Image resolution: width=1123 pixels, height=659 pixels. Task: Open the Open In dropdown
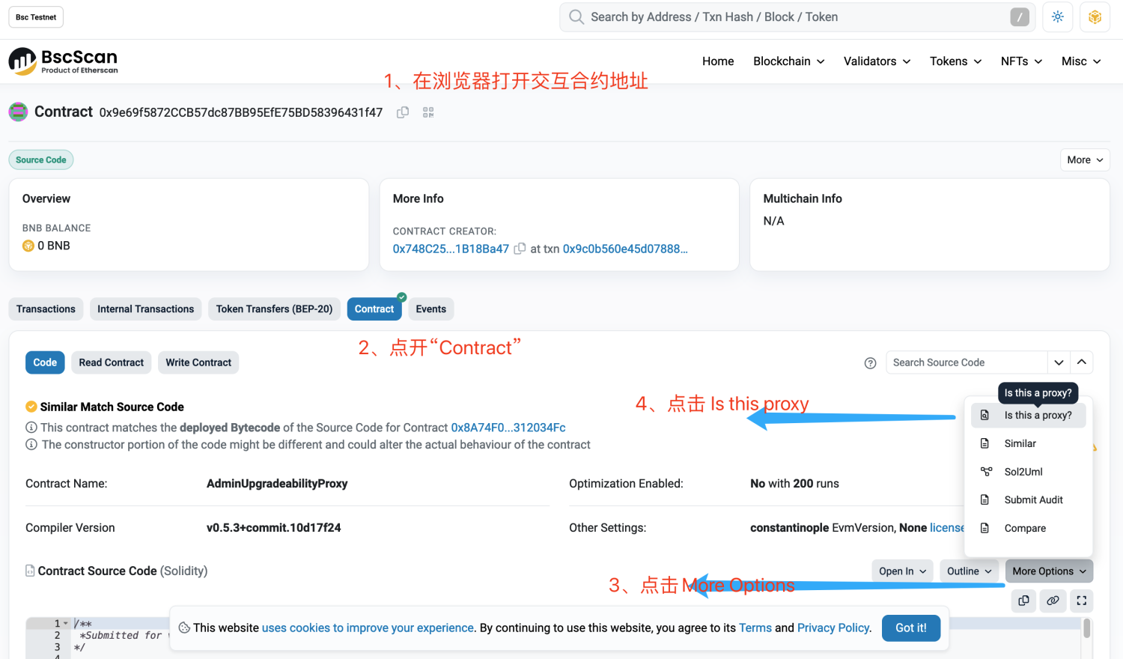click(x=902, y=571)
